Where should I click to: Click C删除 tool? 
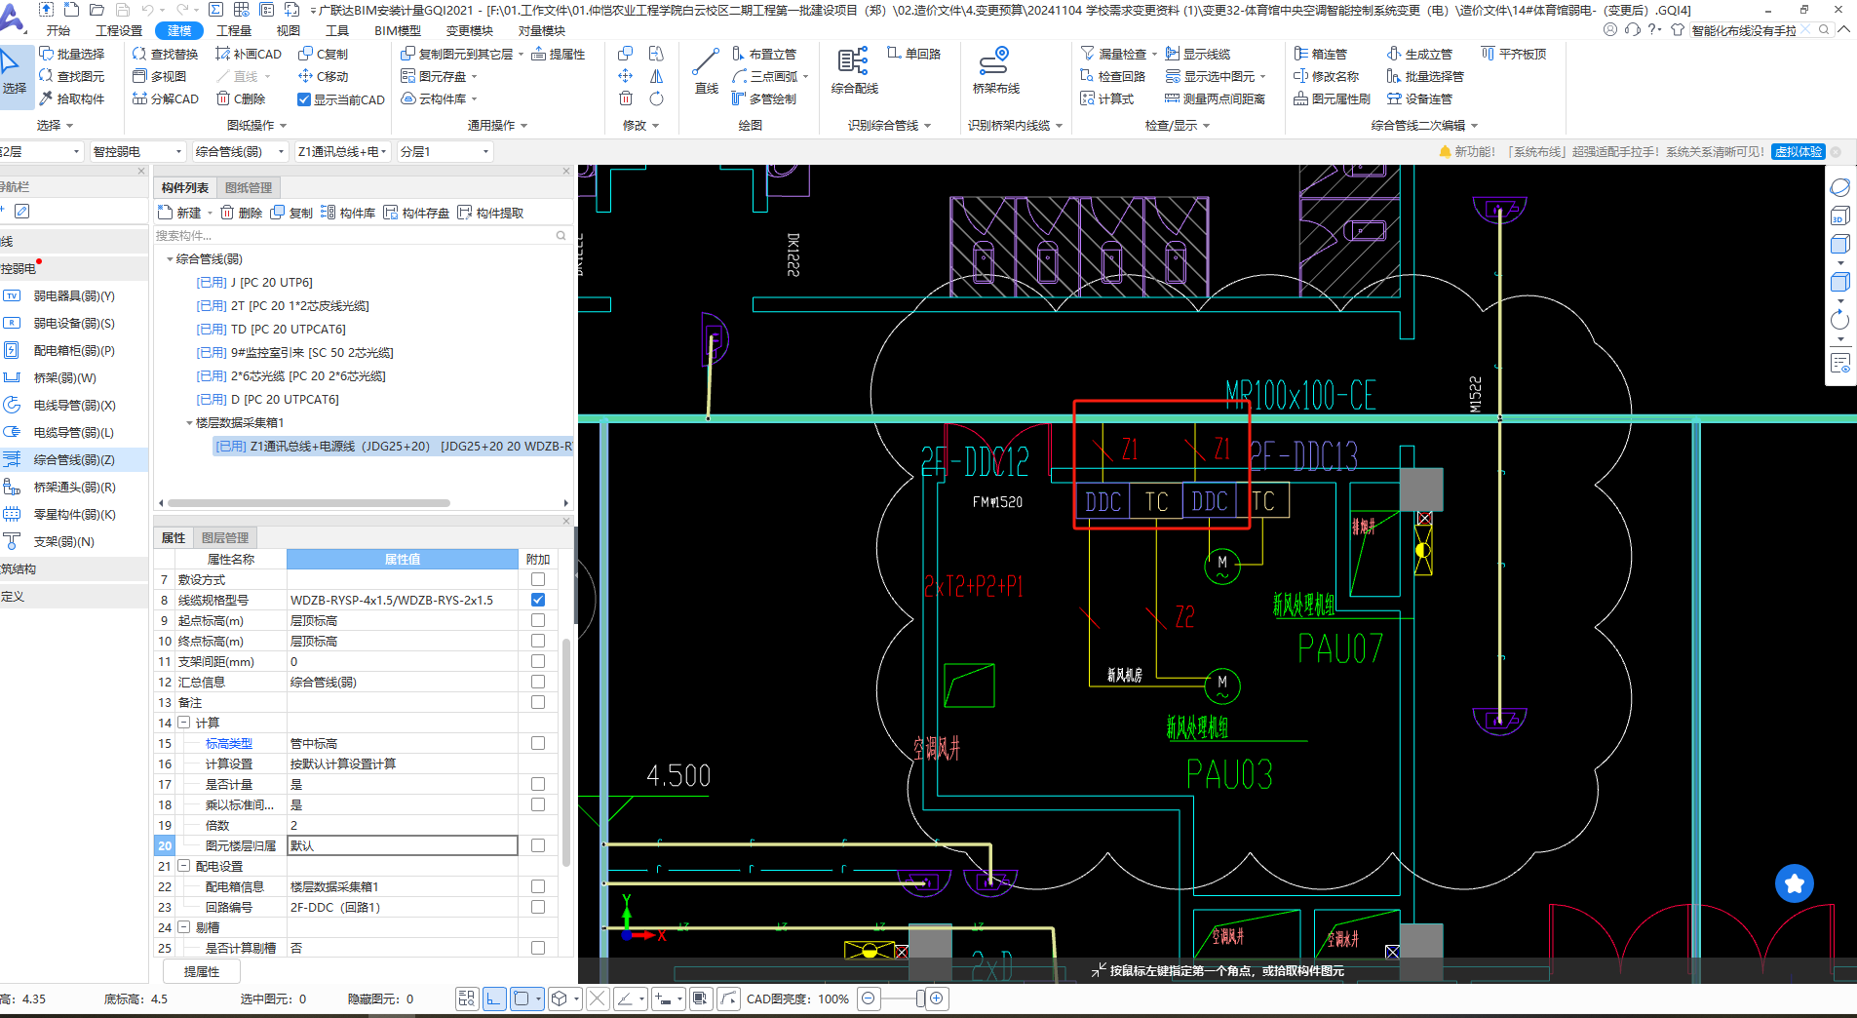click(241, 98)
